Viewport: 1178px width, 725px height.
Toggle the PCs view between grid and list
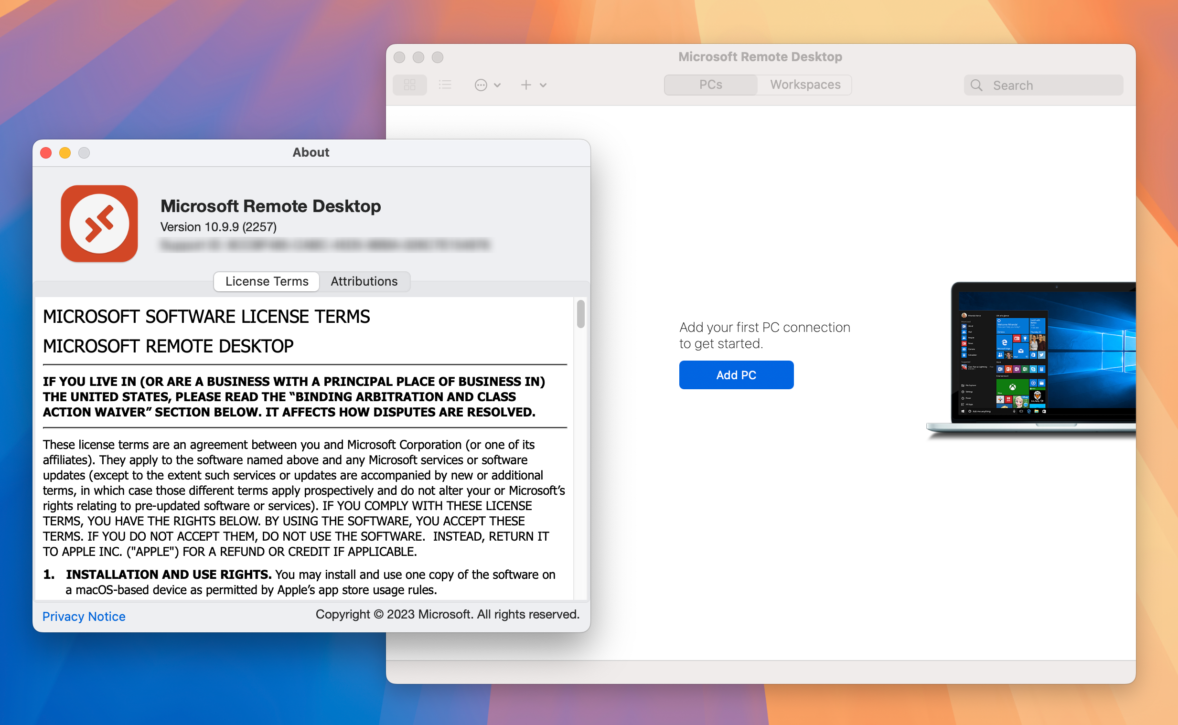(444, 84)
